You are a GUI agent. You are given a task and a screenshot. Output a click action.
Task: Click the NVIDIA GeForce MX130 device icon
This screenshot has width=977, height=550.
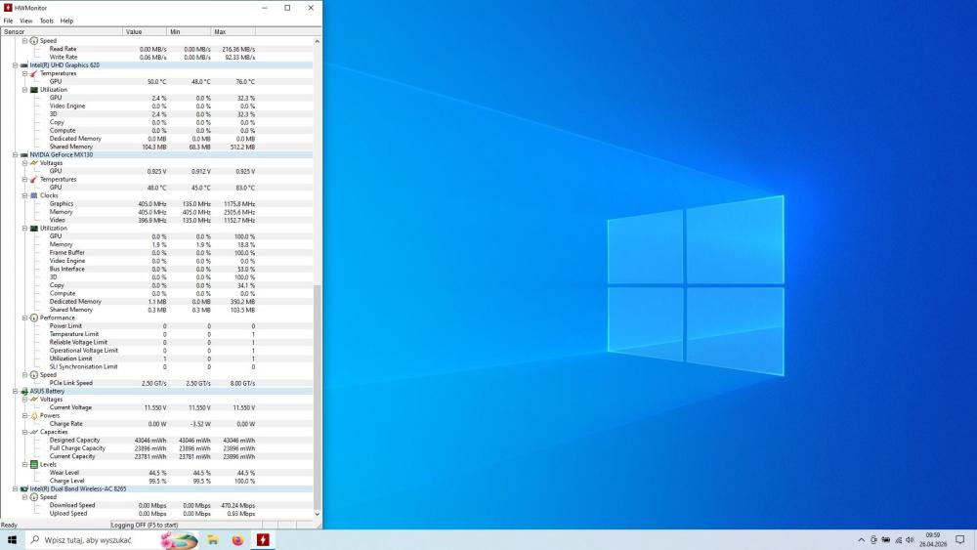[x=24, y=155]
